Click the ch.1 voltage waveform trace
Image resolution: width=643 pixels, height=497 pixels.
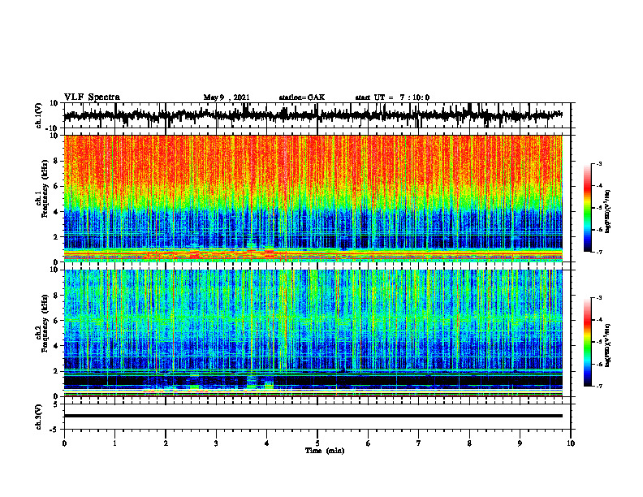coord(313,115)
